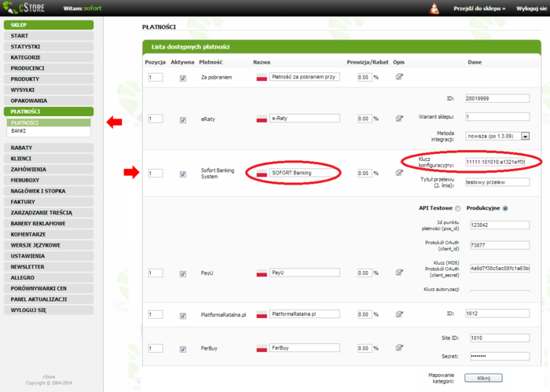This screenshot has width=550, height=392.
Task: Open the SKLEP menu section
Action: point(49,25)
